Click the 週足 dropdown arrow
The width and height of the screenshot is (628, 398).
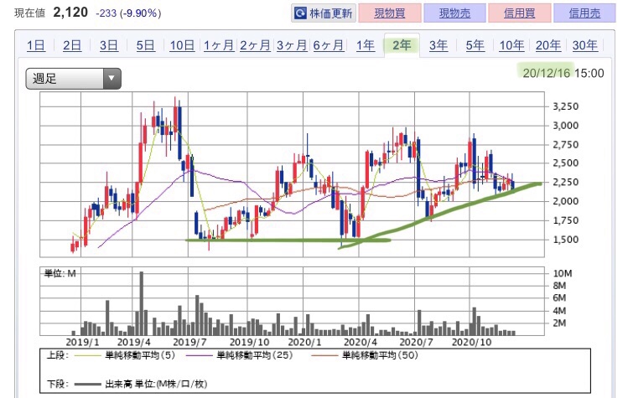click(112, 79)
